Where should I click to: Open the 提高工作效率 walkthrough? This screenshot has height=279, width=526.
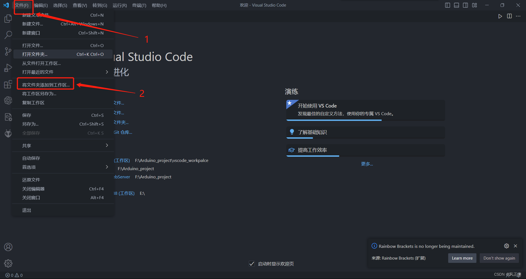(x=366, y=150)
